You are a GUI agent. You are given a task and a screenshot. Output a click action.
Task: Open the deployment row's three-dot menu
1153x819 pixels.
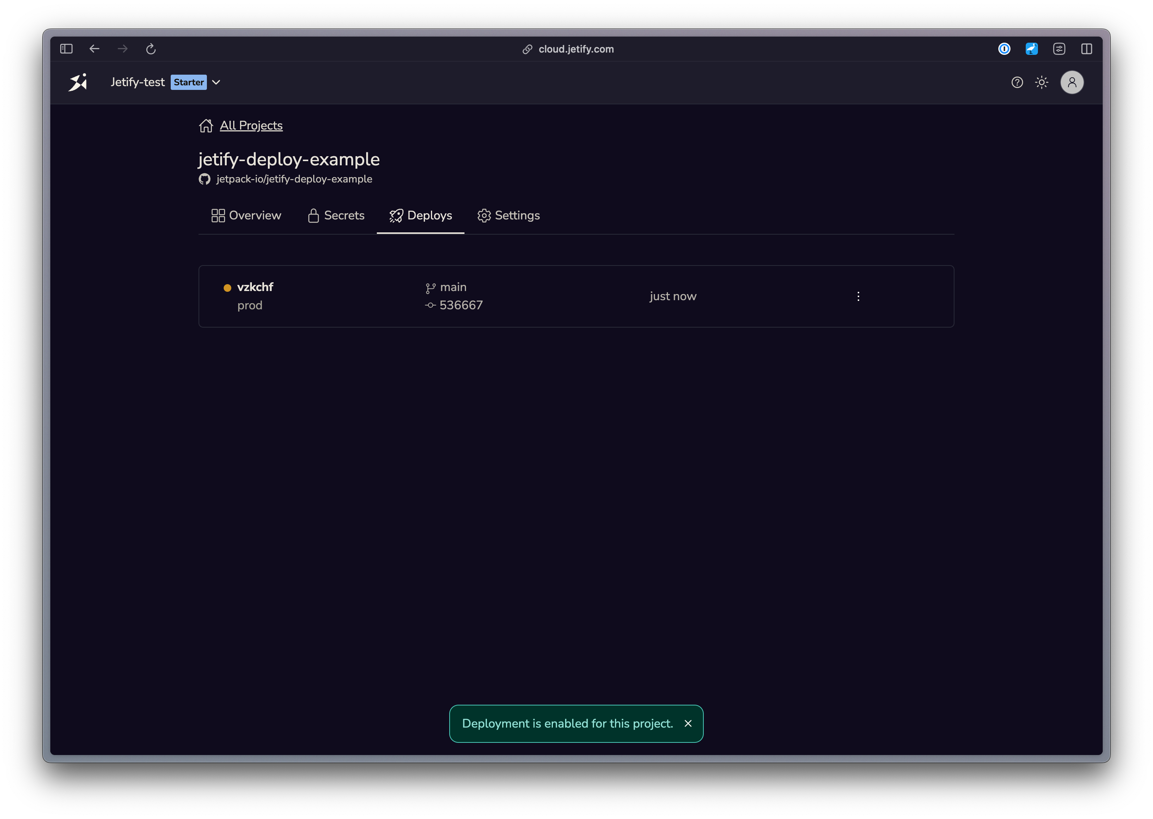[x=858, y=296]
